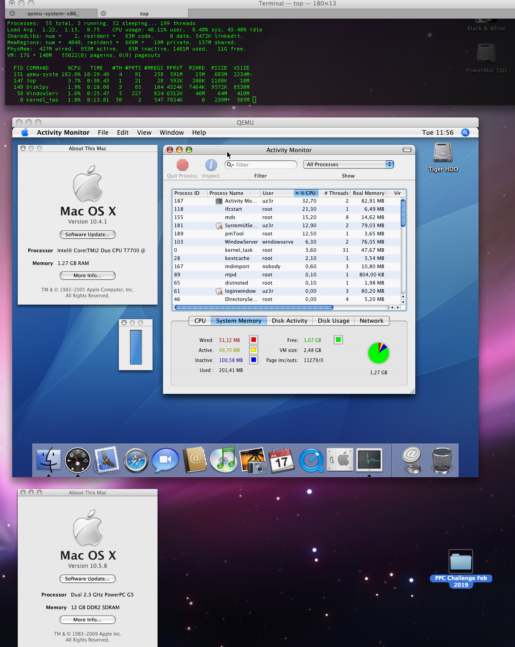515x647 pixels.
Task: Click Activity Monitor dock icon
Action: pos(369,460)
